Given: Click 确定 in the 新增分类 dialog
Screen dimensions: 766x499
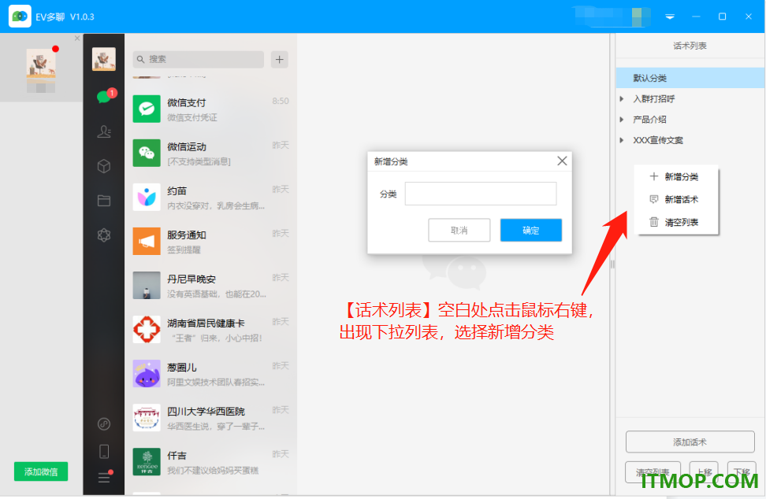Looking at the screenshot, I should point(531,231).
